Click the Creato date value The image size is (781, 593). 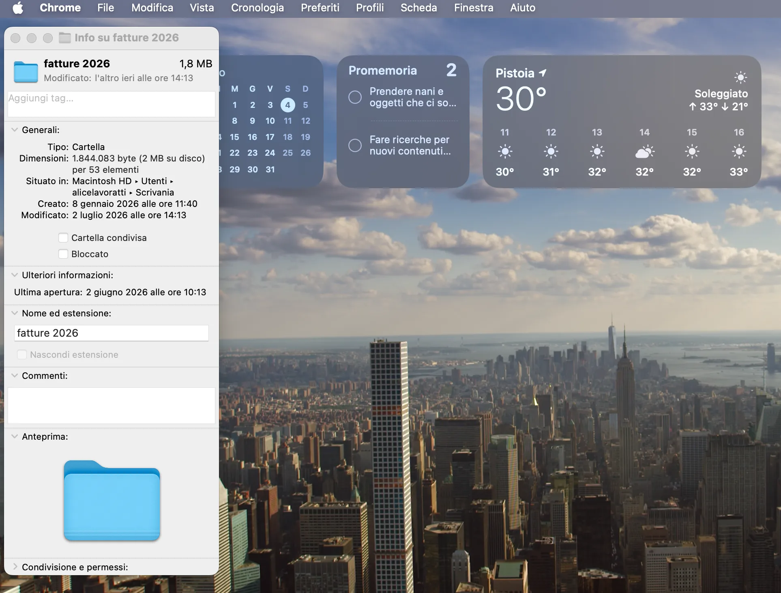[135, 204]
